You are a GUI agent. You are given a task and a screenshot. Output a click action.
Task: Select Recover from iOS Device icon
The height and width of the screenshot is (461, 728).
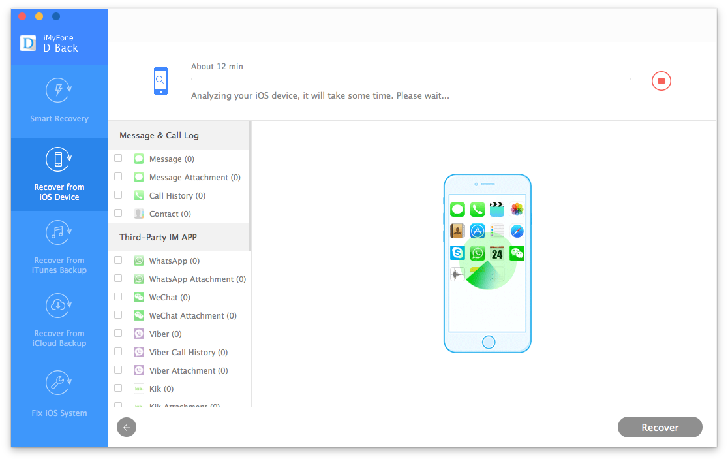coord(59,159)
